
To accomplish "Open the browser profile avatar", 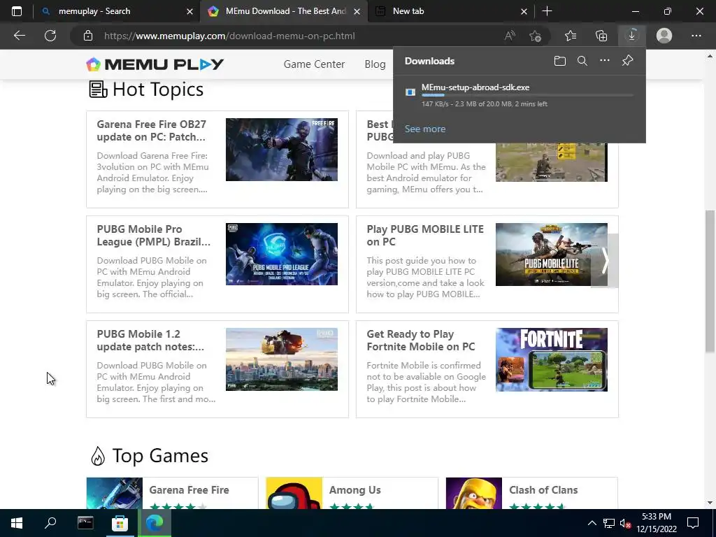I will (x=664, y=36).
